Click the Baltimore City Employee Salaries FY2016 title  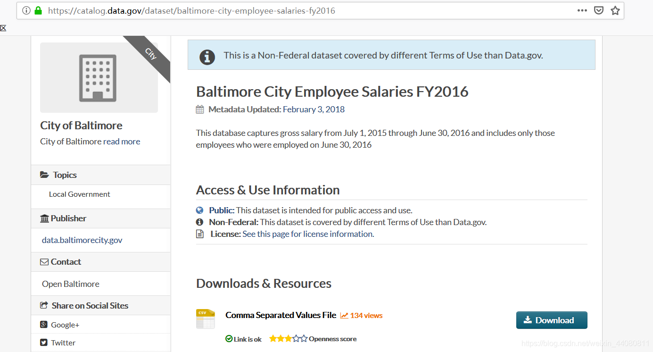coord(332,92)
